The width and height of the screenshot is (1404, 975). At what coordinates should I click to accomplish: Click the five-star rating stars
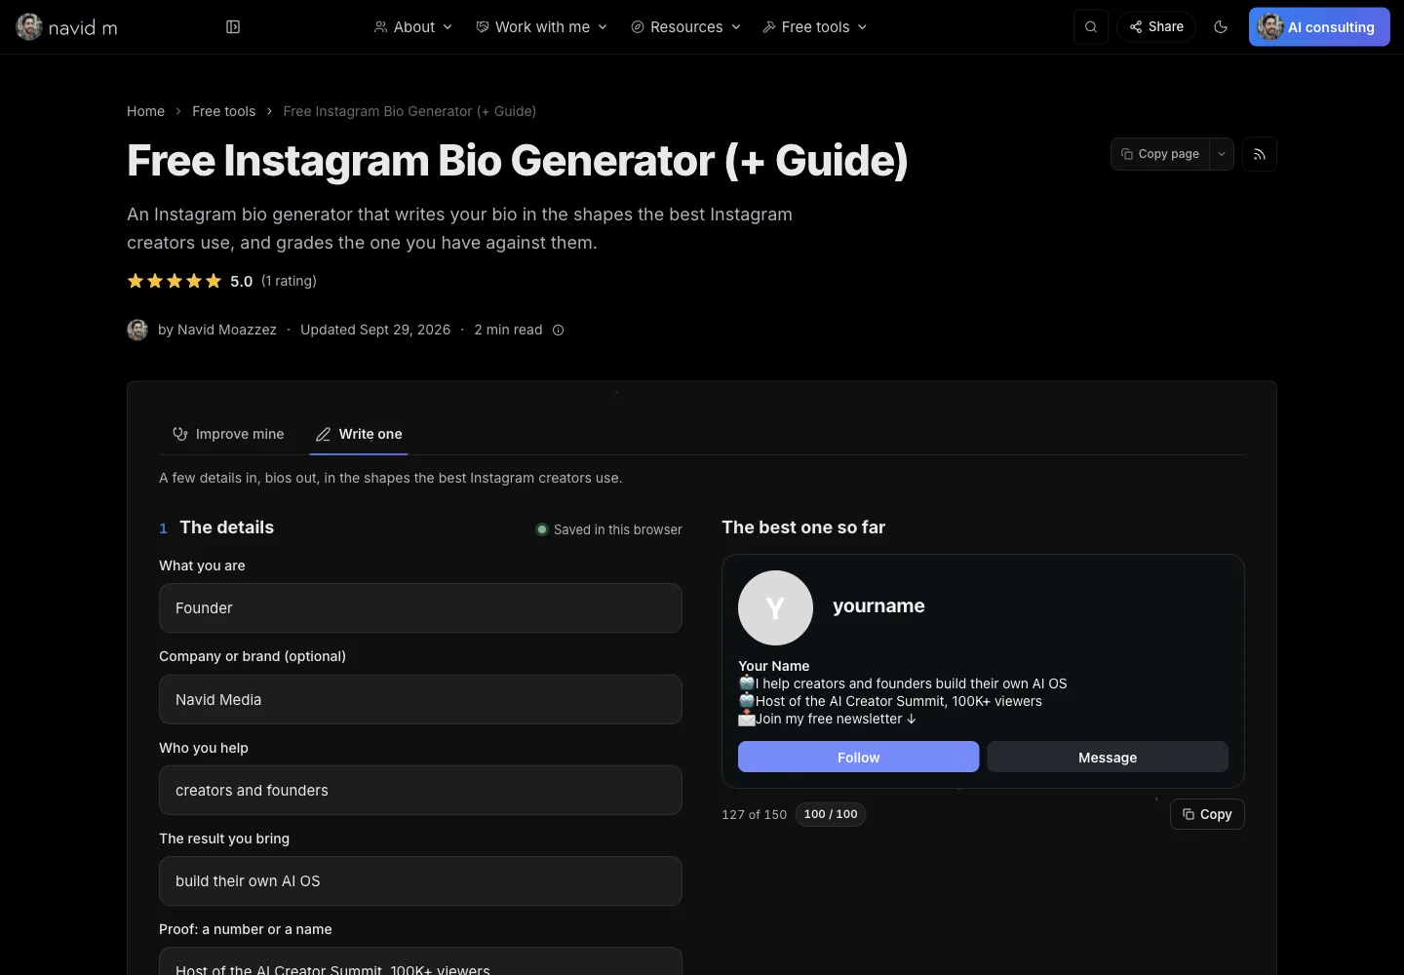pyautogui.click(x=175, y=281)
